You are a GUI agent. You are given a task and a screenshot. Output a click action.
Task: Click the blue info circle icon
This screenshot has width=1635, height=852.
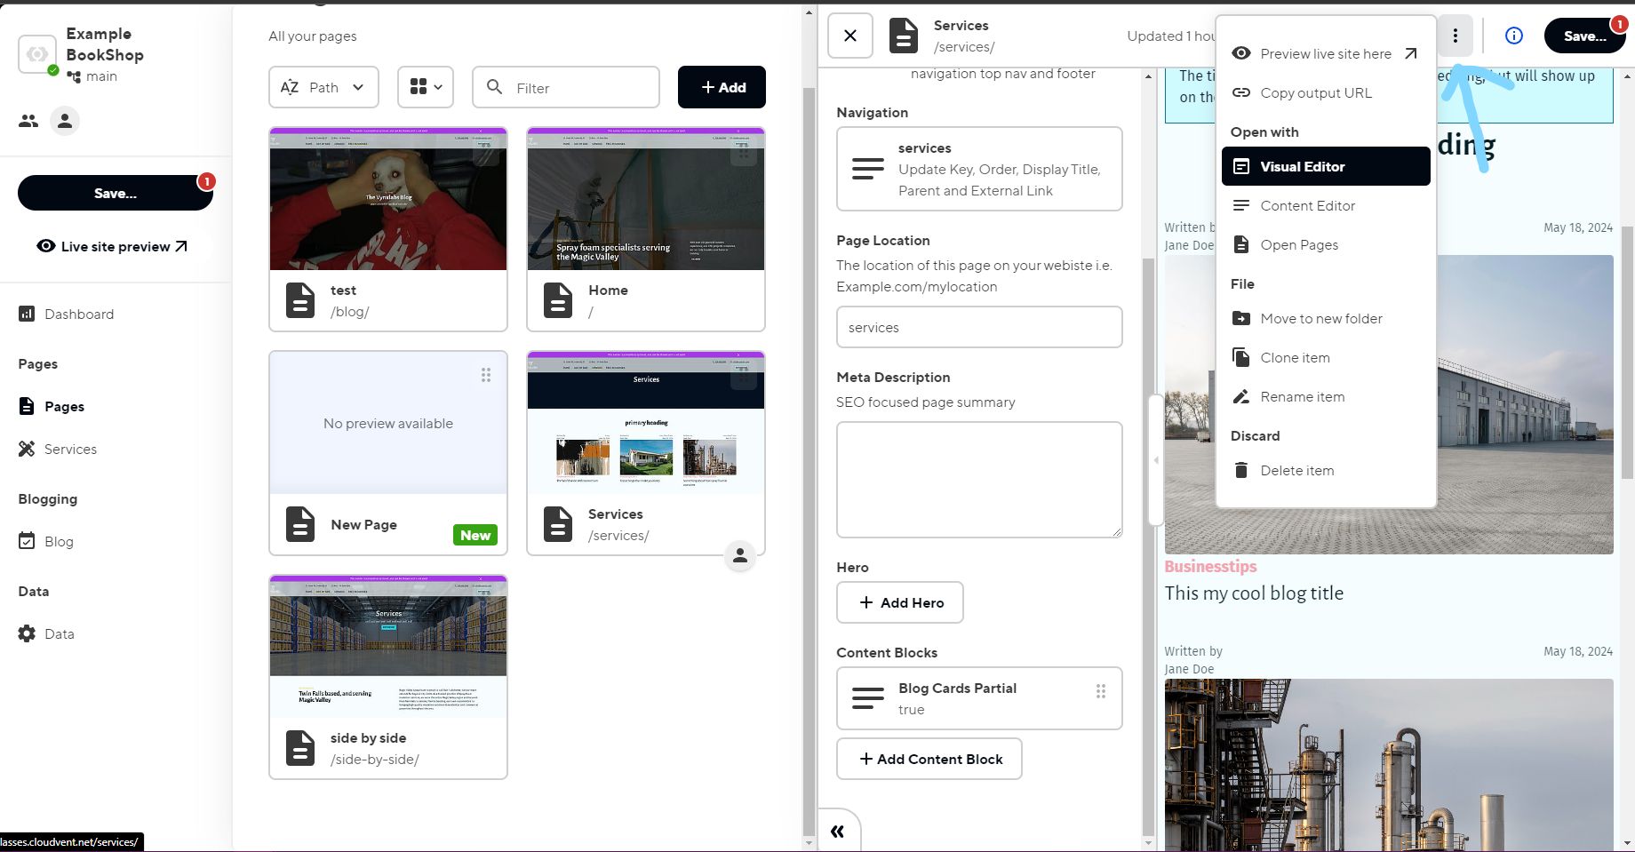[1513, 36]
